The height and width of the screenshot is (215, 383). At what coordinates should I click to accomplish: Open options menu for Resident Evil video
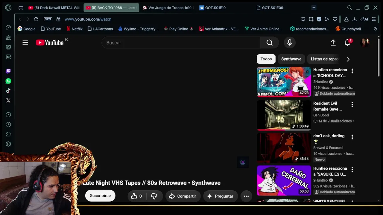[x=352, y=105]
